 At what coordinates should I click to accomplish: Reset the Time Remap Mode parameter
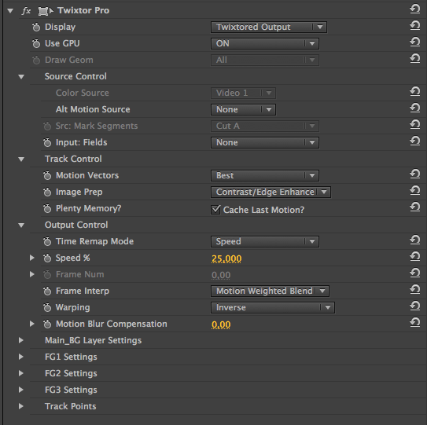(414, 240)
